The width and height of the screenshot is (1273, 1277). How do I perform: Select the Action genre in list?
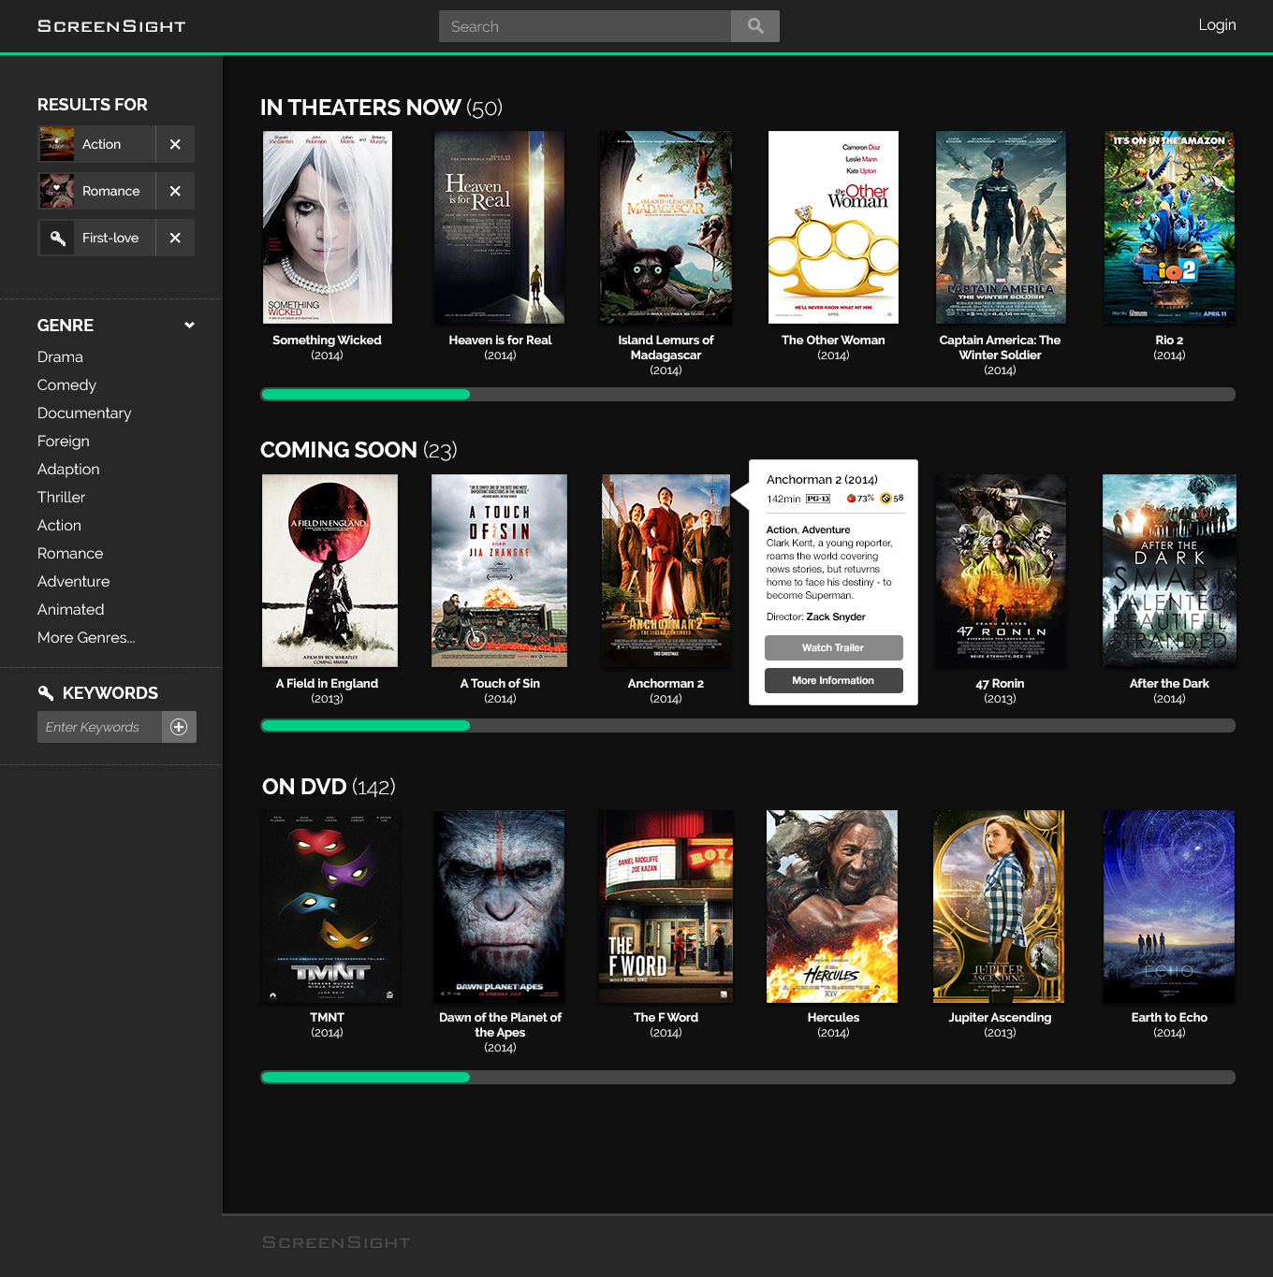(x=59, y=526)
